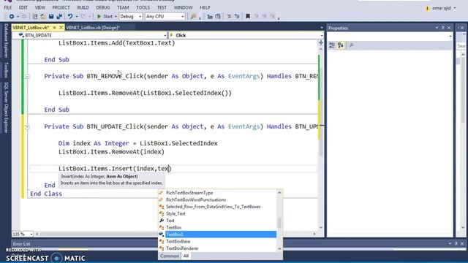Image resolution: width=468 pixels, height=263 pixels.
Task: Open the EDIT menu
Action: [23, 7]
